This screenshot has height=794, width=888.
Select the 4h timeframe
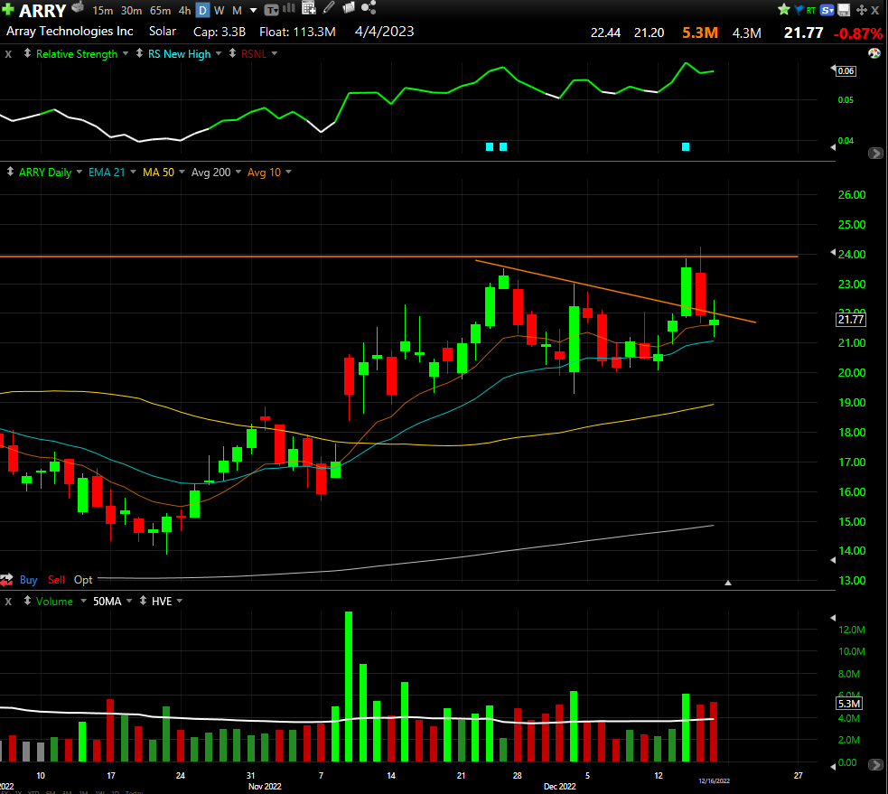tap(184, 10)
